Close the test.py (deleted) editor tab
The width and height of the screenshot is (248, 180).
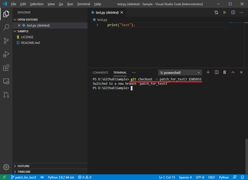(122, 12)
